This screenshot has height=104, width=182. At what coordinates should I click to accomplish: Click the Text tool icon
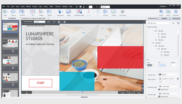point(32,12)
